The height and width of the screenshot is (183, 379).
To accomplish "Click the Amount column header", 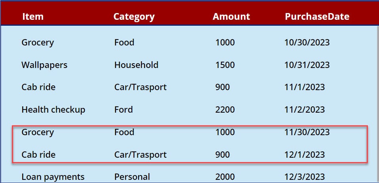I will (x=231, y=16).
